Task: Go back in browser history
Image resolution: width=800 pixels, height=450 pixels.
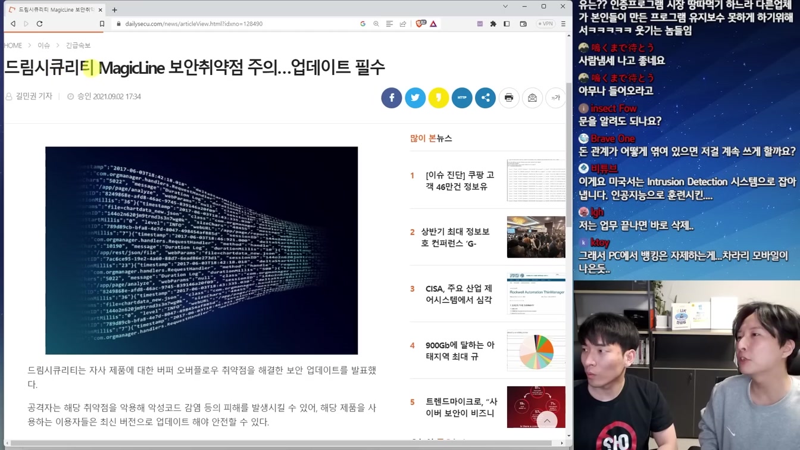Action: (x=13, y=24)
